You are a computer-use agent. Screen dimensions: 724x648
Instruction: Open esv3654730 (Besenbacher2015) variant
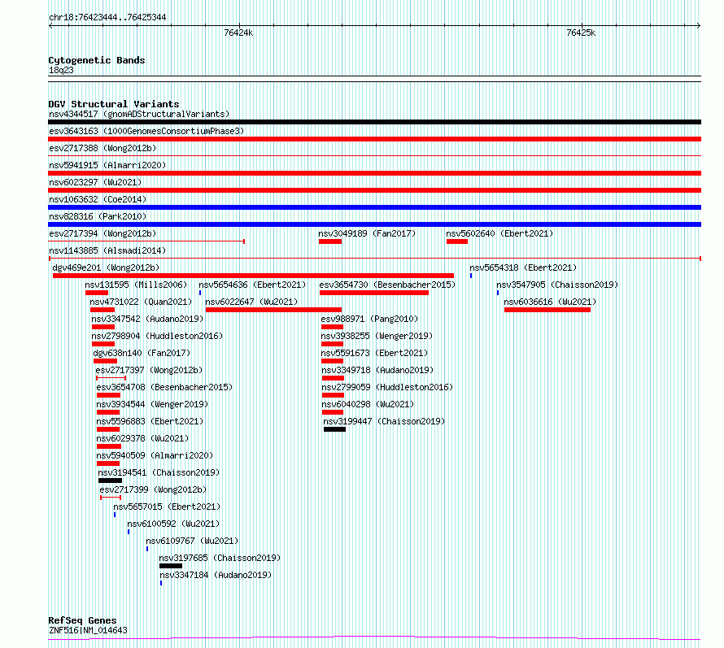coord(387,285)
